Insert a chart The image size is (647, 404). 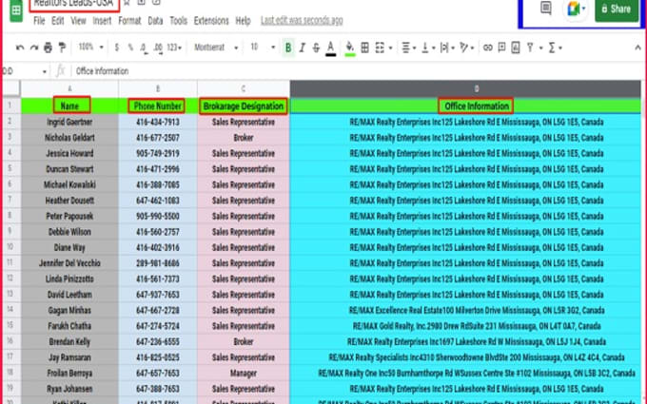(516, 48)
